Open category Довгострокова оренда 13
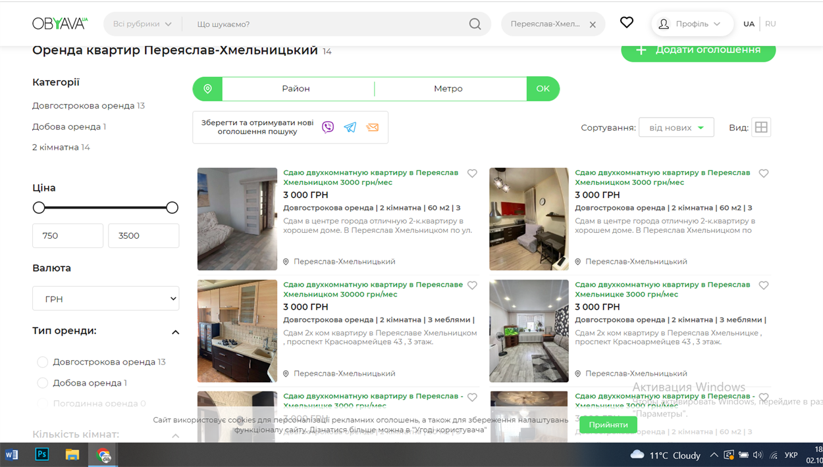The height and width of the screenshot is (467, 823). [88, 106]
